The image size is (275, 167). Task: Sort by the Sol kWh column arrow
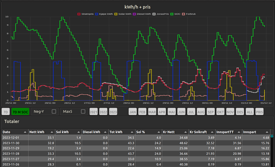point(79,132)
